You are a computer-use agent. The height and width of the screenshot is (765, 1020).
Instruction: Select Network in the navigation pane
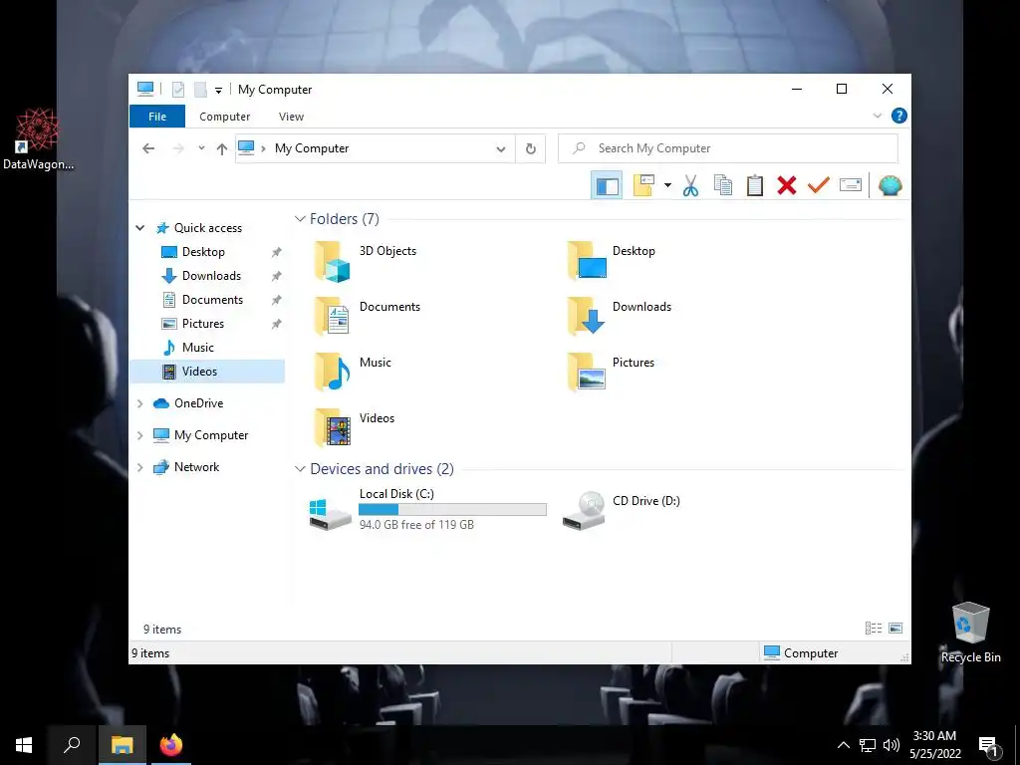click(x=196, y=467)
